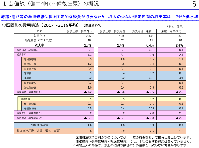Click the 運転費 value 0.9
This screenshot has height=148, width=199.
pos(89,73)
